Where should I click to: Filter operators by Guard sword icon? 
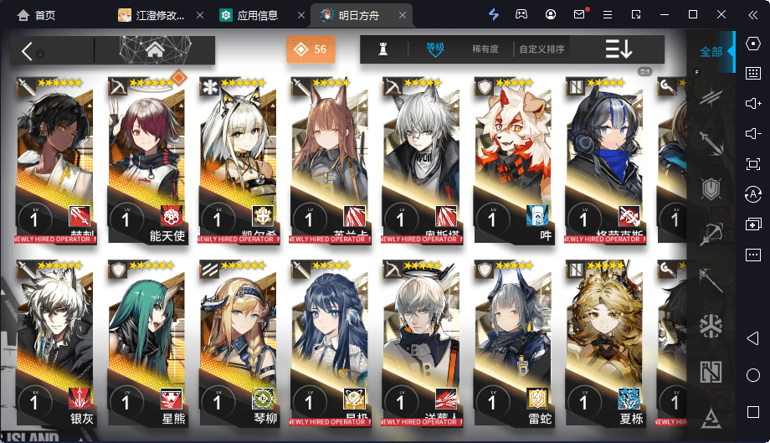click(711, 143)
